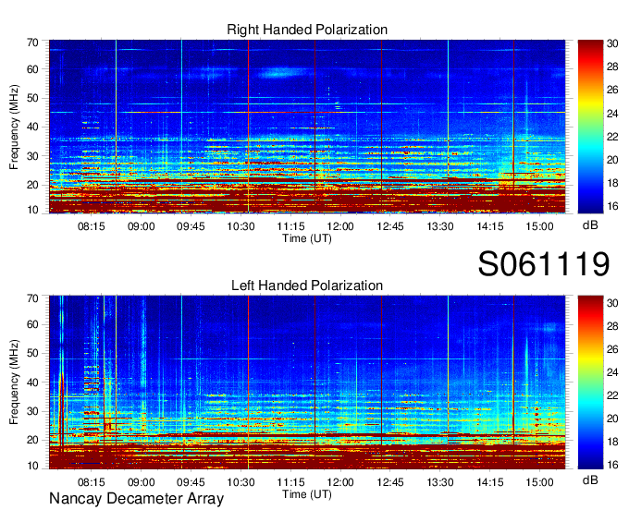629x510 pixels.
Task: Click the left-handed spectrogram plot area
Action: point(307,382)
